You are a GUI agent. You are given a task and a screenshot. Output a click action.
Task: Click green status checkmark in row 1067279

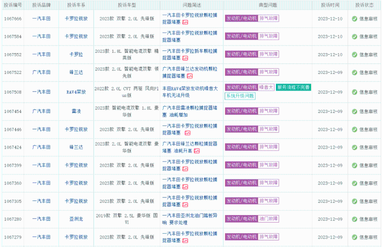[355, 237]
